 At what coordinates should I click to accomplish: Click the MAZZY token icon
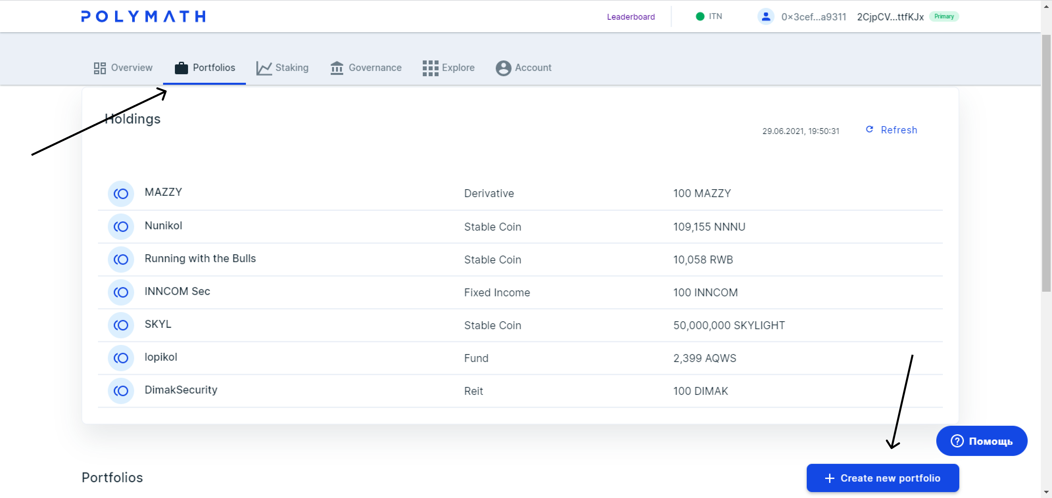121,193
